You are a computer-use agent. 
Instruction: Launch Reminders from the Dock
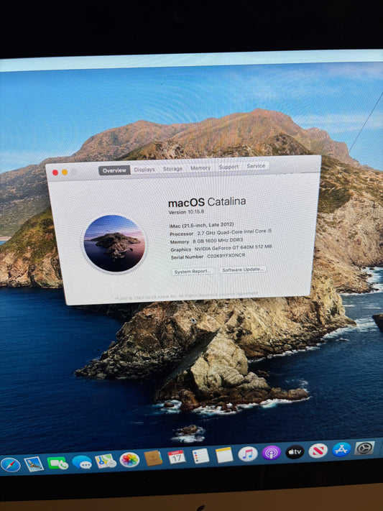pyautogui.click(x=200, y=456)
